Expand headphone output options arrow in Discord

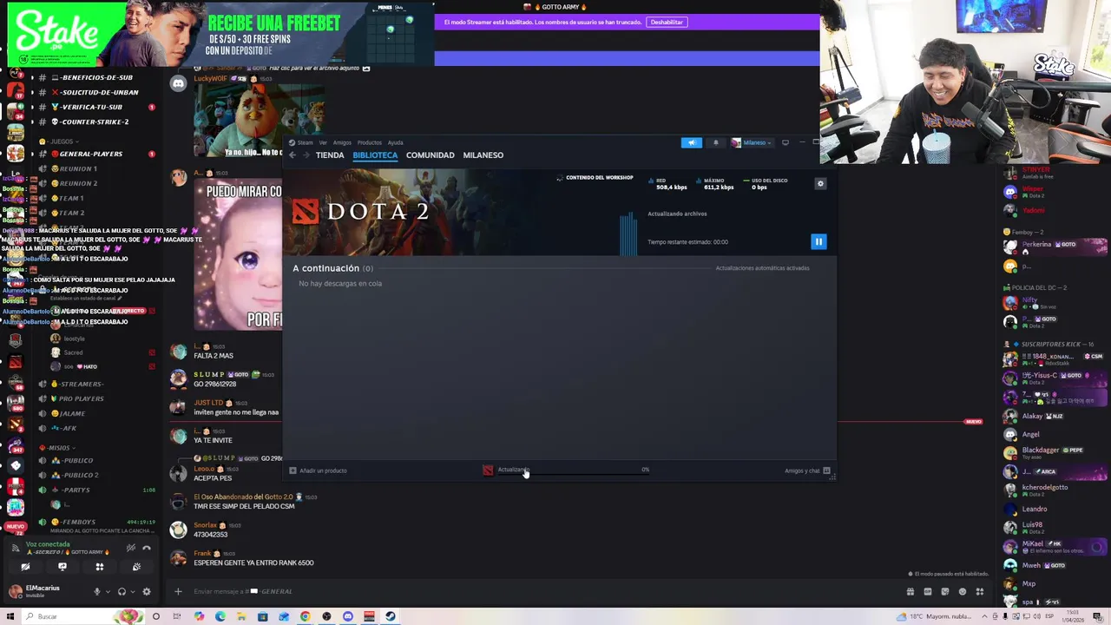point(133,592)
